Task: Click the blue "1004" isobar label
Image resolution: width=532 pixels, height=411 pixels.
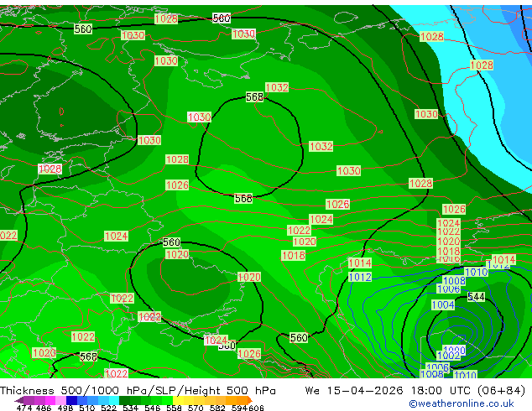Action: pos(443,304)
